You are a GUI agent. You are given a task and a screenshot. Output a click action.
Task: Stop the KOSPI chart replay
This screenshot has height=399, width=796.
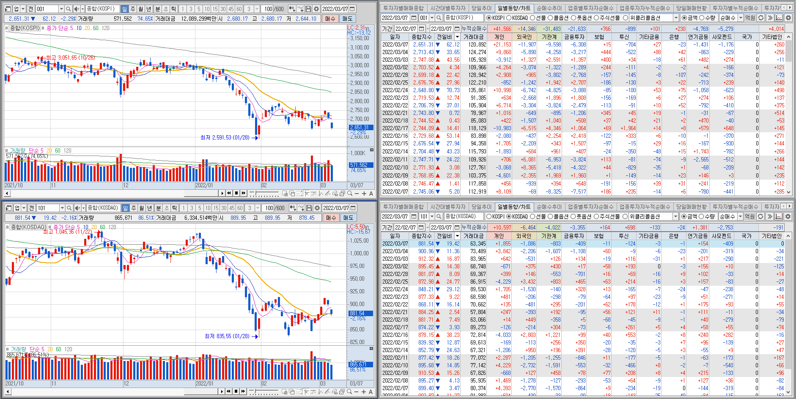tap(236, 193)
